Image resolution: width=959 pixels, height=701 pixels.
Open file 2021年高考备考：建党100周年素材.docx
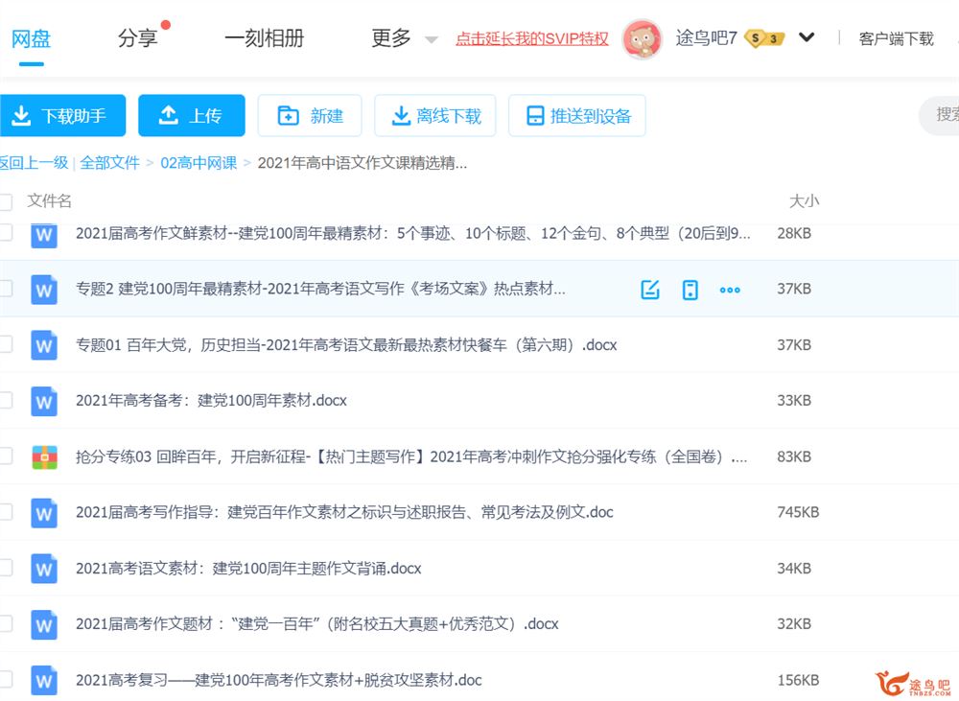coord(211,401)
